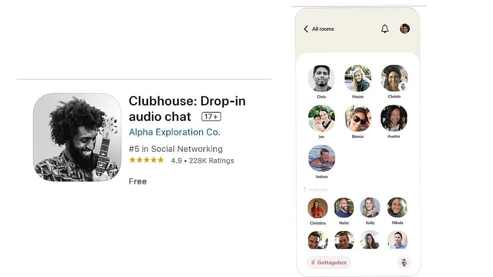Viewport: 493px width, 277px height.
Task: Select Bianca's profile avatar
Action: pos(358,118)
